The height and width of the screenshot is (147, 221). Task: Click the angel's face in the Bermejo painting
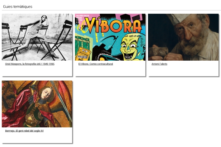(47, 93)
